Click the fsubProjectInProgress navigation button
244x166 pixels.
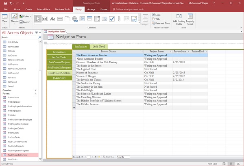coord(59,67)
